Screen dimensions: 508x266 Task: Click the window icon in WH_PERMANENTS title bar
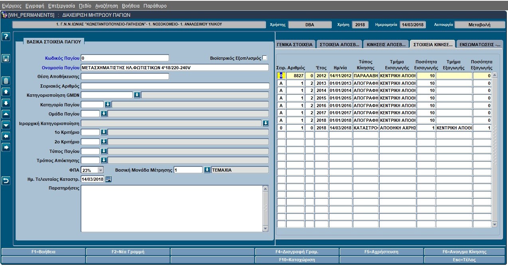coord(5,15)
